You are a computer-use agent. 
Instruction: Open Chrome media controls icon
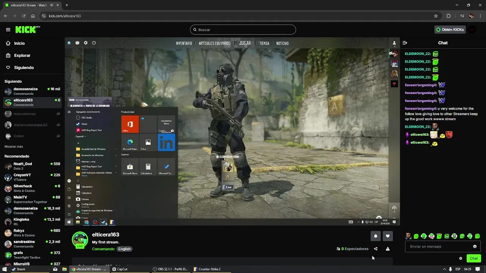pos(462,16)
